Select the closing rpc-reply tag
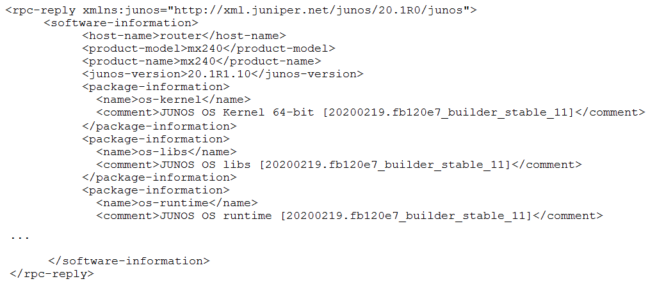This screenshot has width=657, height=286. click(x=52, y=274)
